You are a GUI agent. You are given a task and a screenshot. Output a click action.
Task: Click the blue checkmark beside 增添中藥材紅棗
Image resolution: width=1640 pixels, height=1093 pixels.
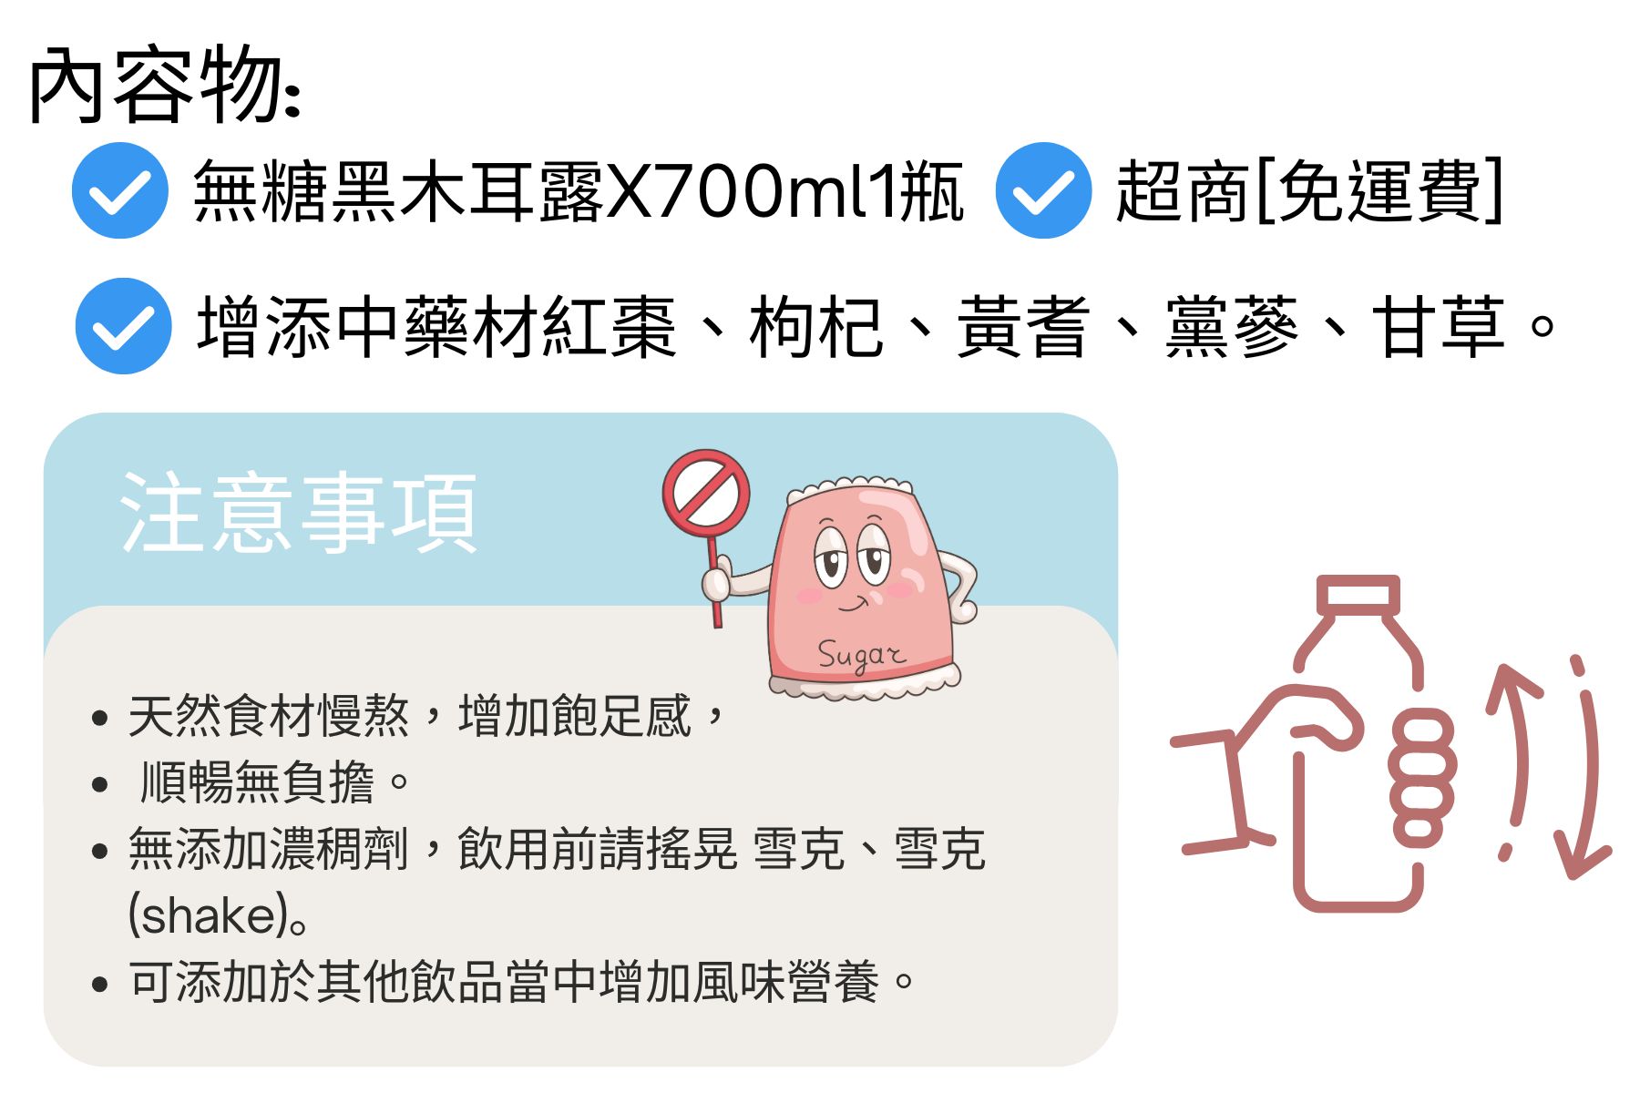tap(123, 326)
